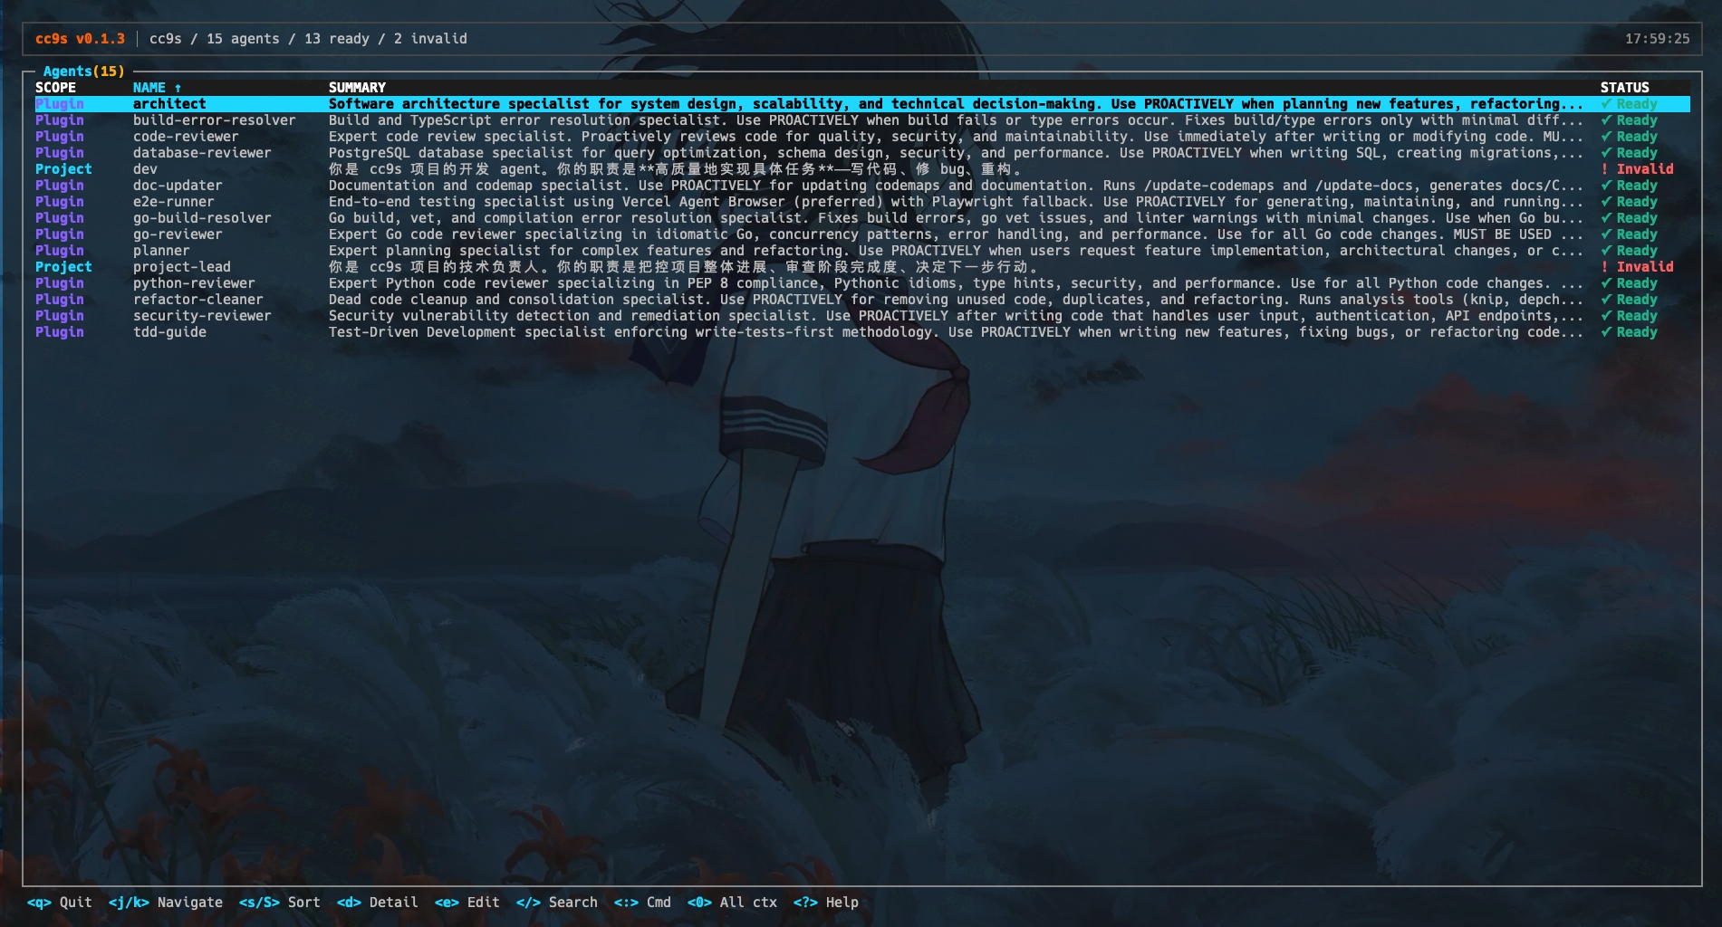Click the SUMMARY column header
1722x927 pixels.
[x=357, y=88]
